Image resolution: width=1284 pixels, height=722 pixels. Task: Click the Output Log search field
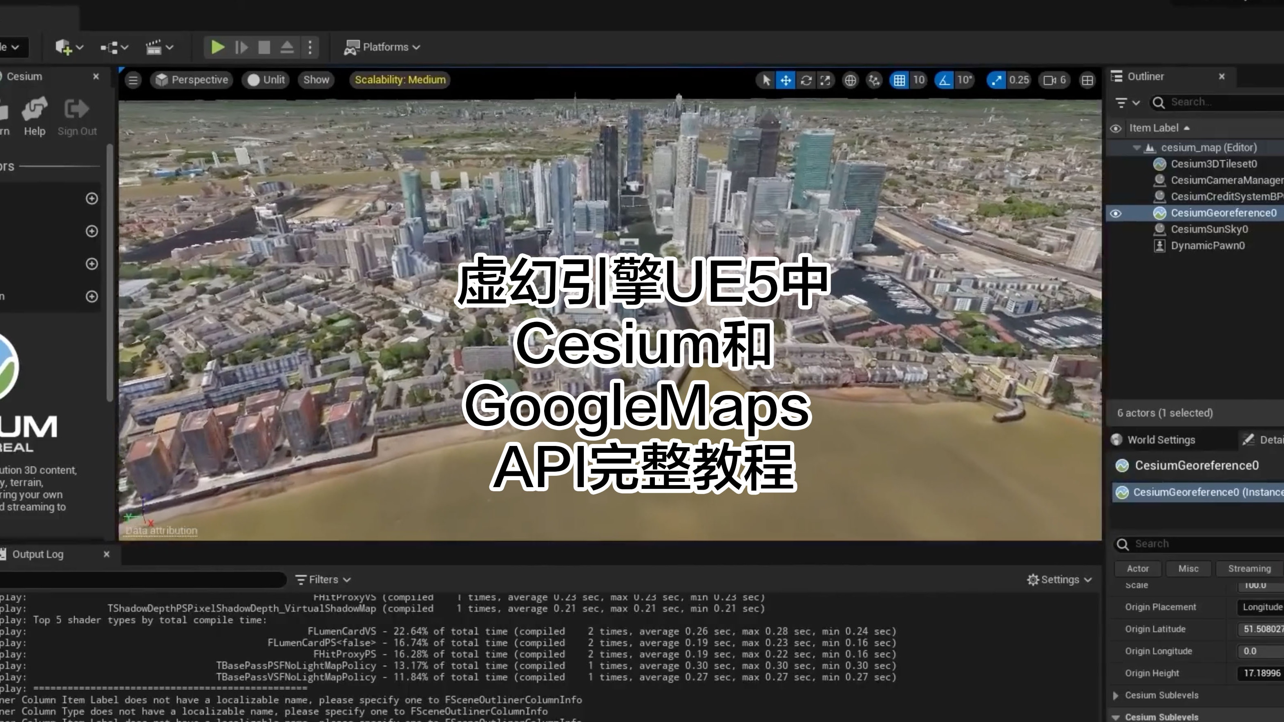tap(142, 579)
